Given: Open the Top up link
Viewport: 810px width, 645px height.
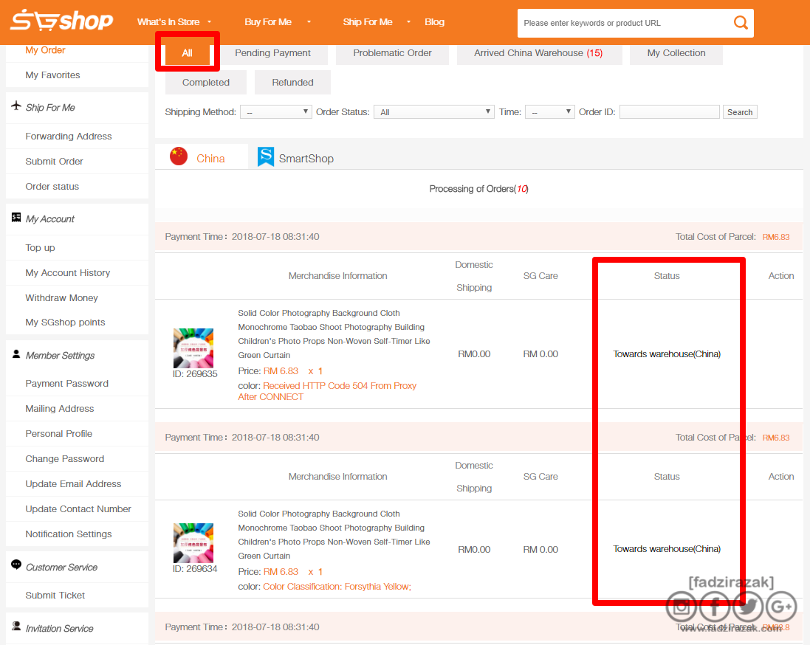Looking at the screenshot, I should coord(41,247).
